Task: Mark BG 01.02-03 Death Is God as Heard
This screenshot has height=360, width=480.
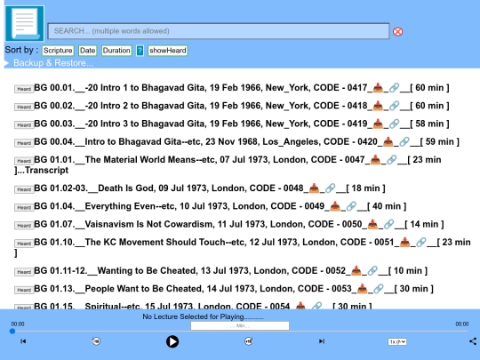Action: (x=24, y=189)
